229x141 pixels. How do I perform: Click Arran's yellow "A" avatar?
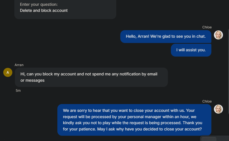(8, 72)
